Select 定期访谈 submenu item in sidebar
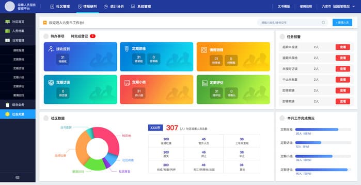361x185 pixels. click(x=19, y=68)
